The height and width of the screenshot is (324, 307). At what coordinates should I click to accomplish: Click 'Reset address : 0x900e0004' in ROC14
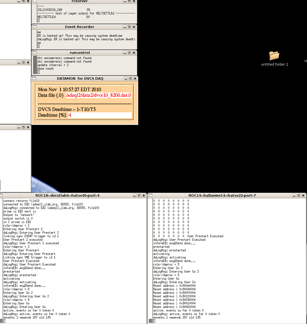174,286
